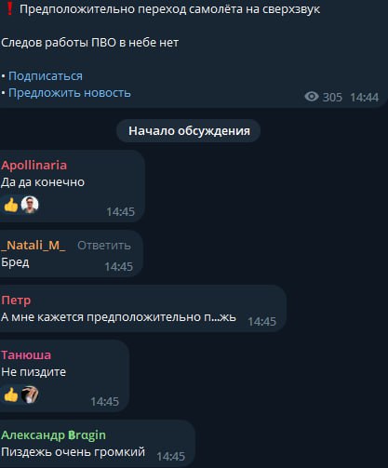Click the 305 view count
This screenshot has width=388, height=468.
point(332,98)
